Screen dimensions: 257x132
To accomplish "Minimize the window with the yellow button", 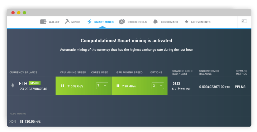I will point(19,13).
